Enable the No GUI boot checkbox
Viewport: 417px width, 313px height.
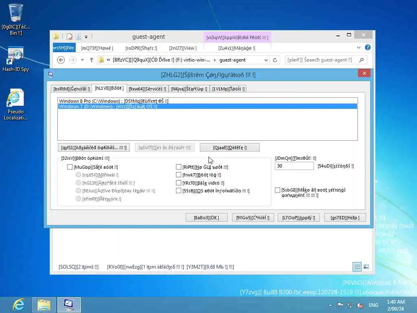[x=178, y=167]
